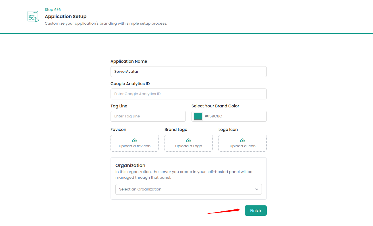Focus the Application Name input field
373x226 pixels.
[x=188, y=72]
